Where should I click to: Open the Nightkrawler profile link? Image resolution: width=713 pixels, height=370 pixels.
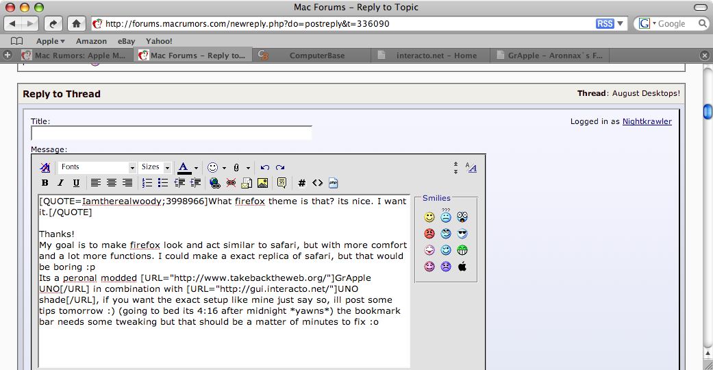click(x=647, y=121)
